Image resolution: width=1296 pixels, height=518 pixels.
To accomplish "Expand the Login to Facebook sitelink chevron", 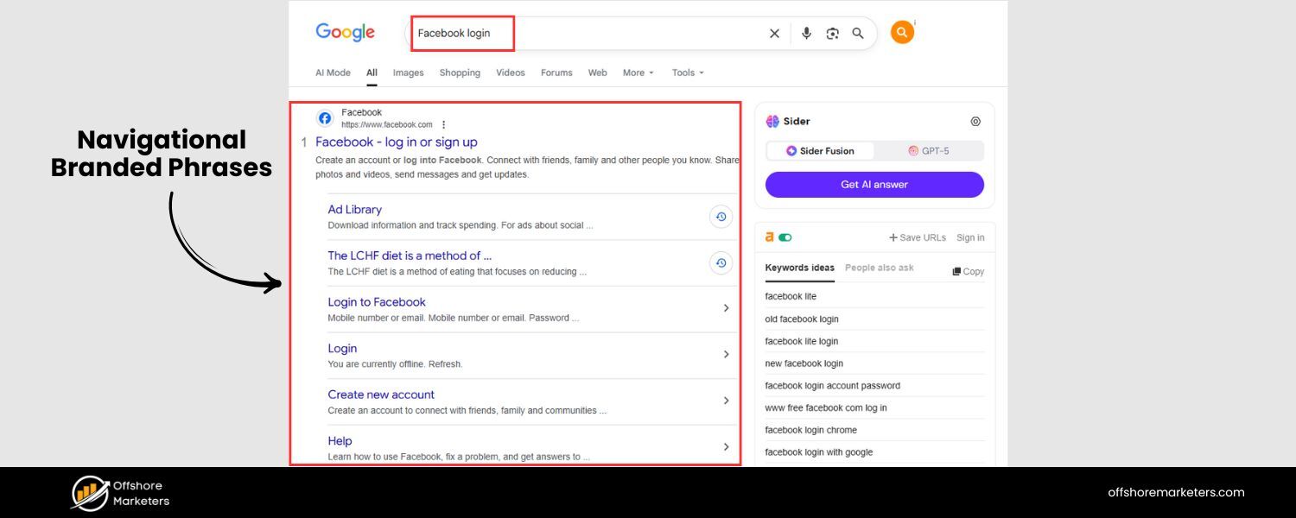I will tap(726, 308).
